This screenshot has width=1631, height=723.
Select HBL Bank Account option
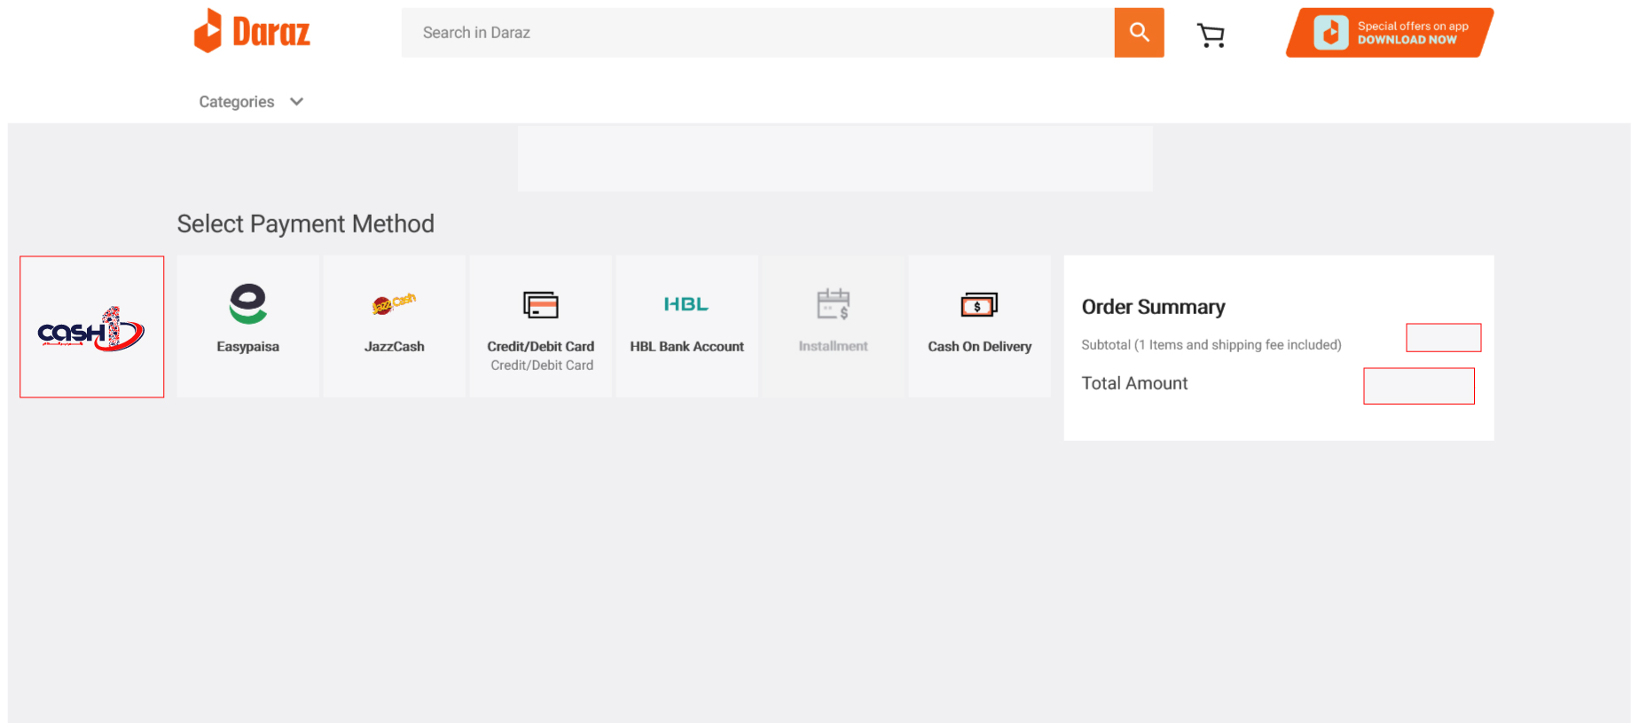[x=687, y=326]
